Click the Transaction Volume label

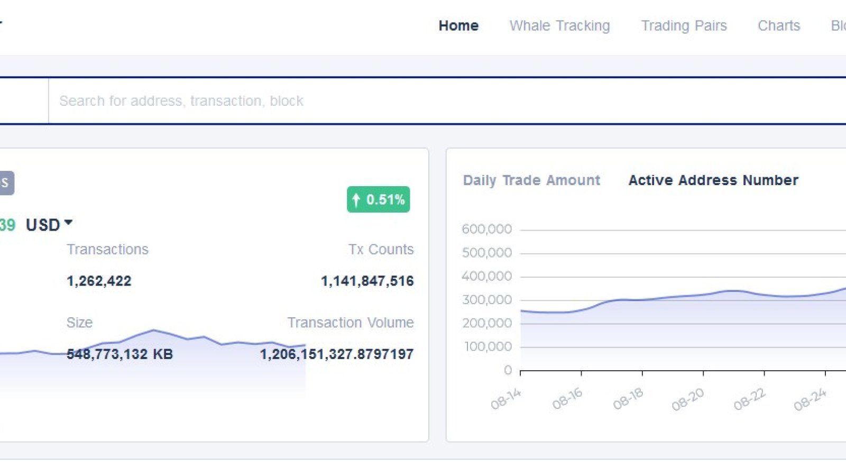coord(350,322)
